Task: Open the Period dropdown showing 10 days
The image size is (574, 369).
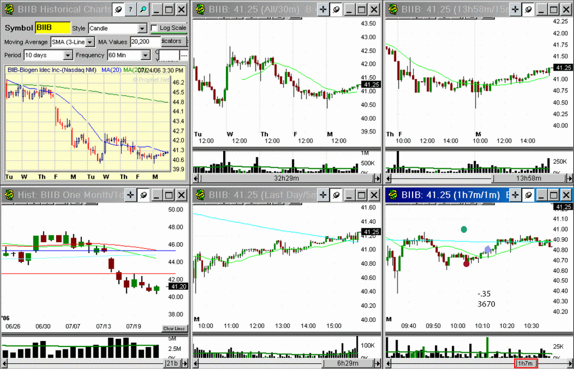Action: (x=68, y=56)
